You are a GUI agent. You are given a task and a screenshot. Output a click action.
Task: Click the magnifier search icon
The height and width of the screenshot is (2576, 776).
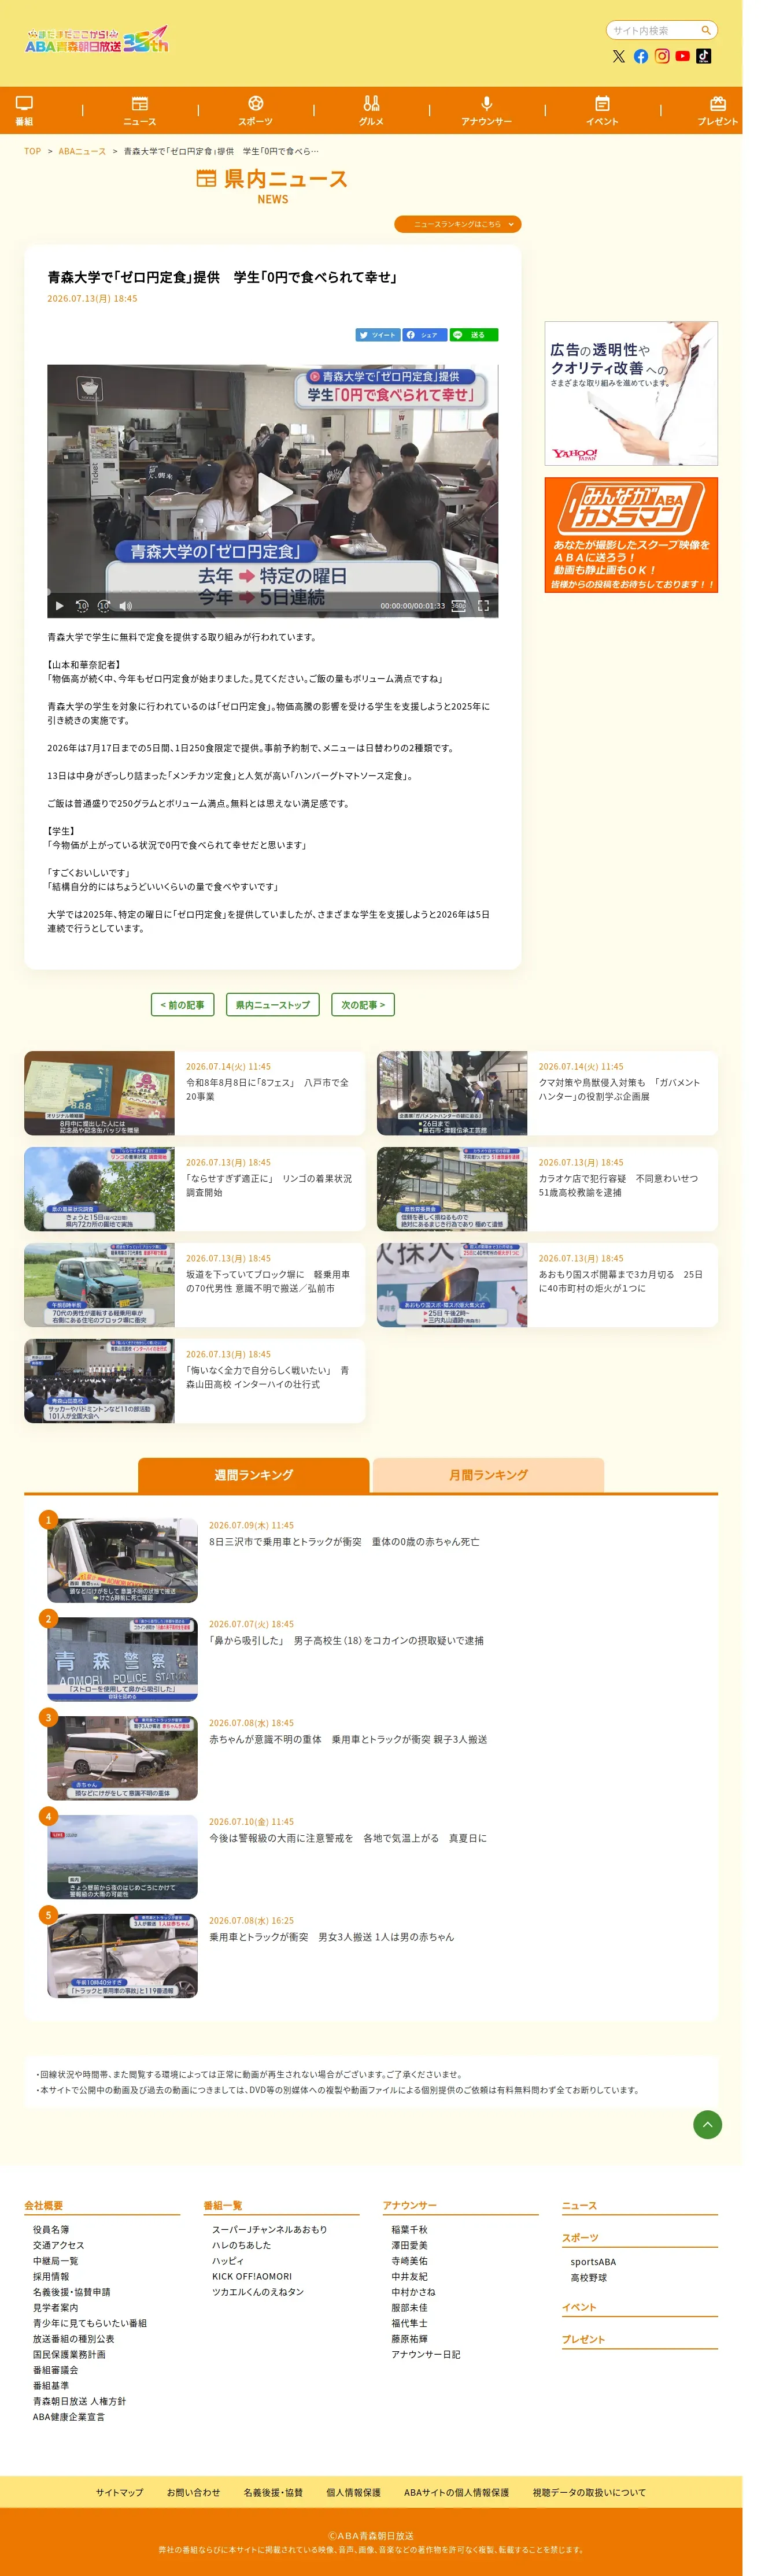(x=705, y=31)
